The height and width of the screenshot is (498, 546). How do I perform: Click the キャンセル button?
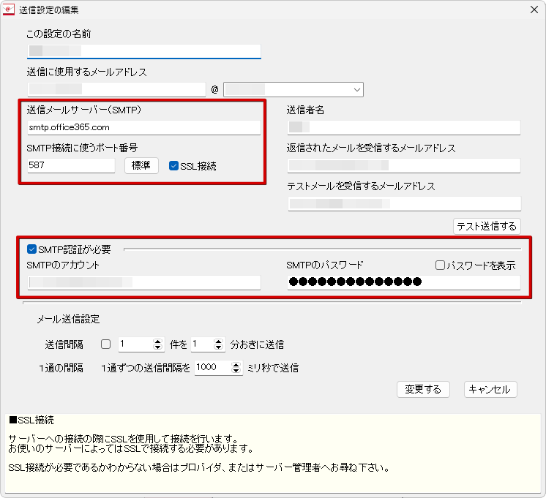pyautogui.click(x=490, y=390)
